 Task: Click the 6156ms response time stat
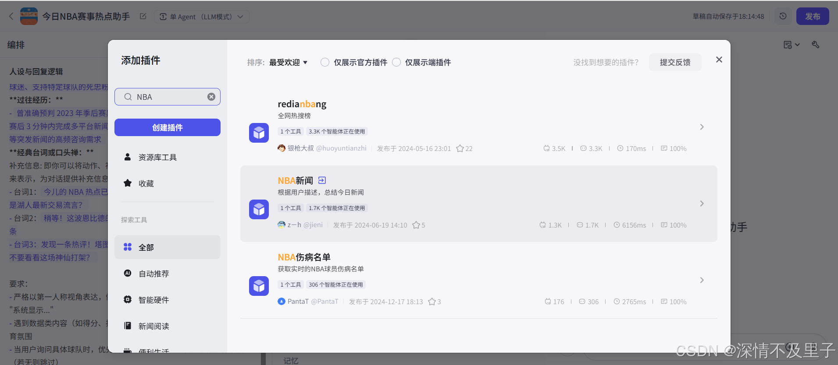tap(630, 225)
